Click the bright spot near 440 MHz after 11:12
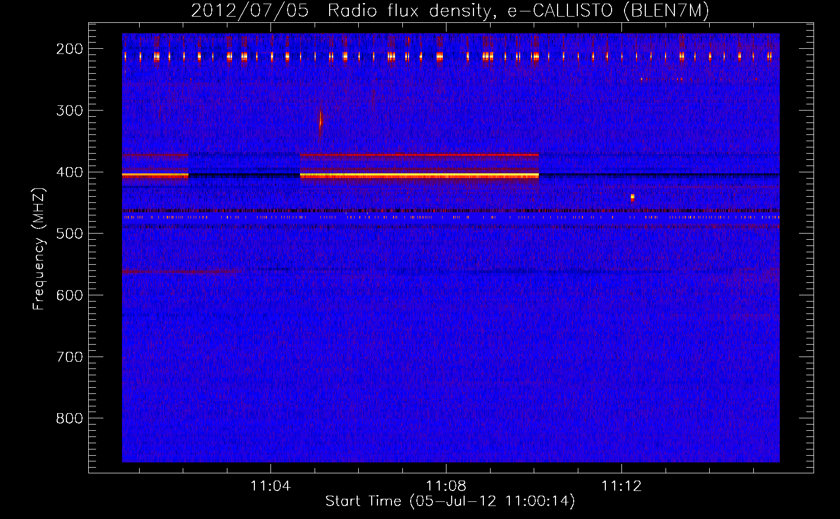The image size is (840, 519). pos(632,197)
